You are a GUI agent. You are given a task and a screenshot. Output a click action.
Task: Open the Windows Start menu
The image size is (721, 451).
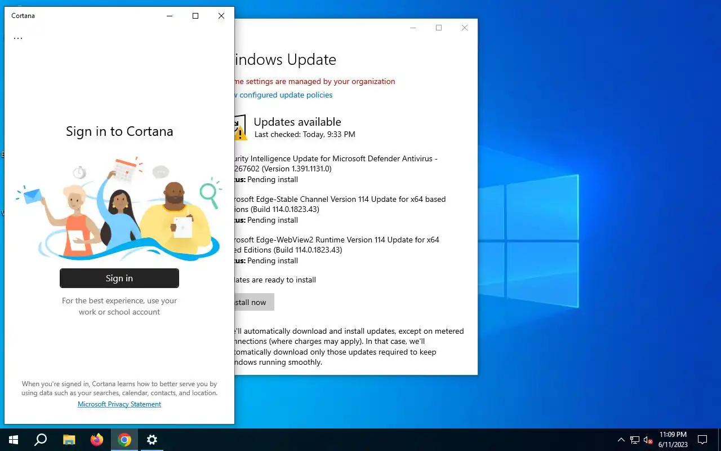[14, 440]
